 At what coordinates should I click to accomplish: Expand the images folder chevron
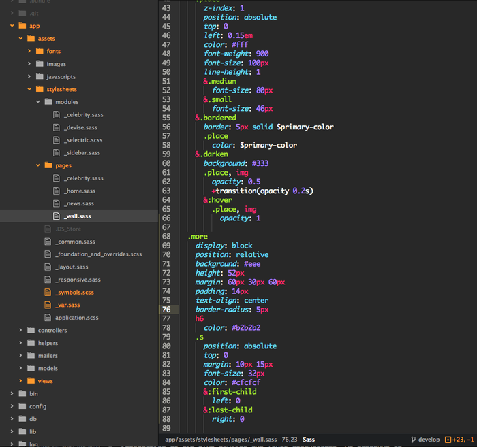point(29,64)
